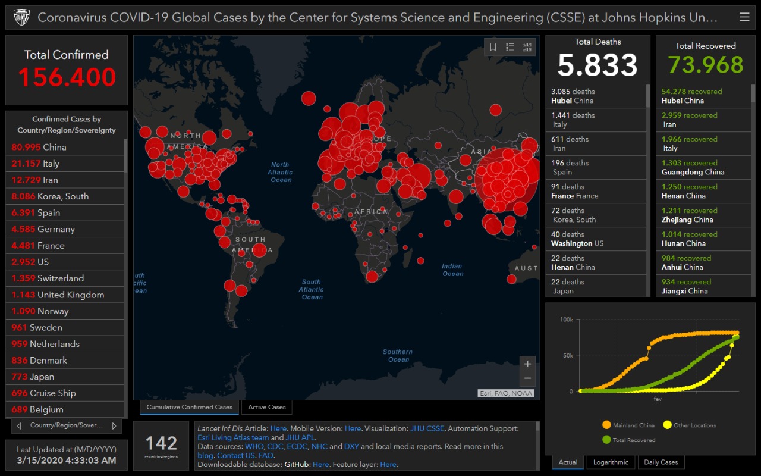Select the Logarithmic chart tab
761x476 pixels.
pyautogui.click(x=611, y=462)
